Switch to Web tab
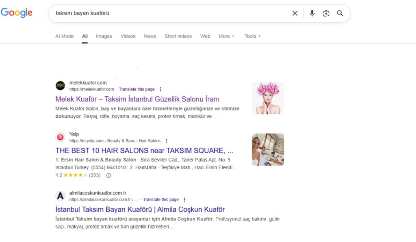This screenshot has height=242, width=416. [x=205, y=36]
